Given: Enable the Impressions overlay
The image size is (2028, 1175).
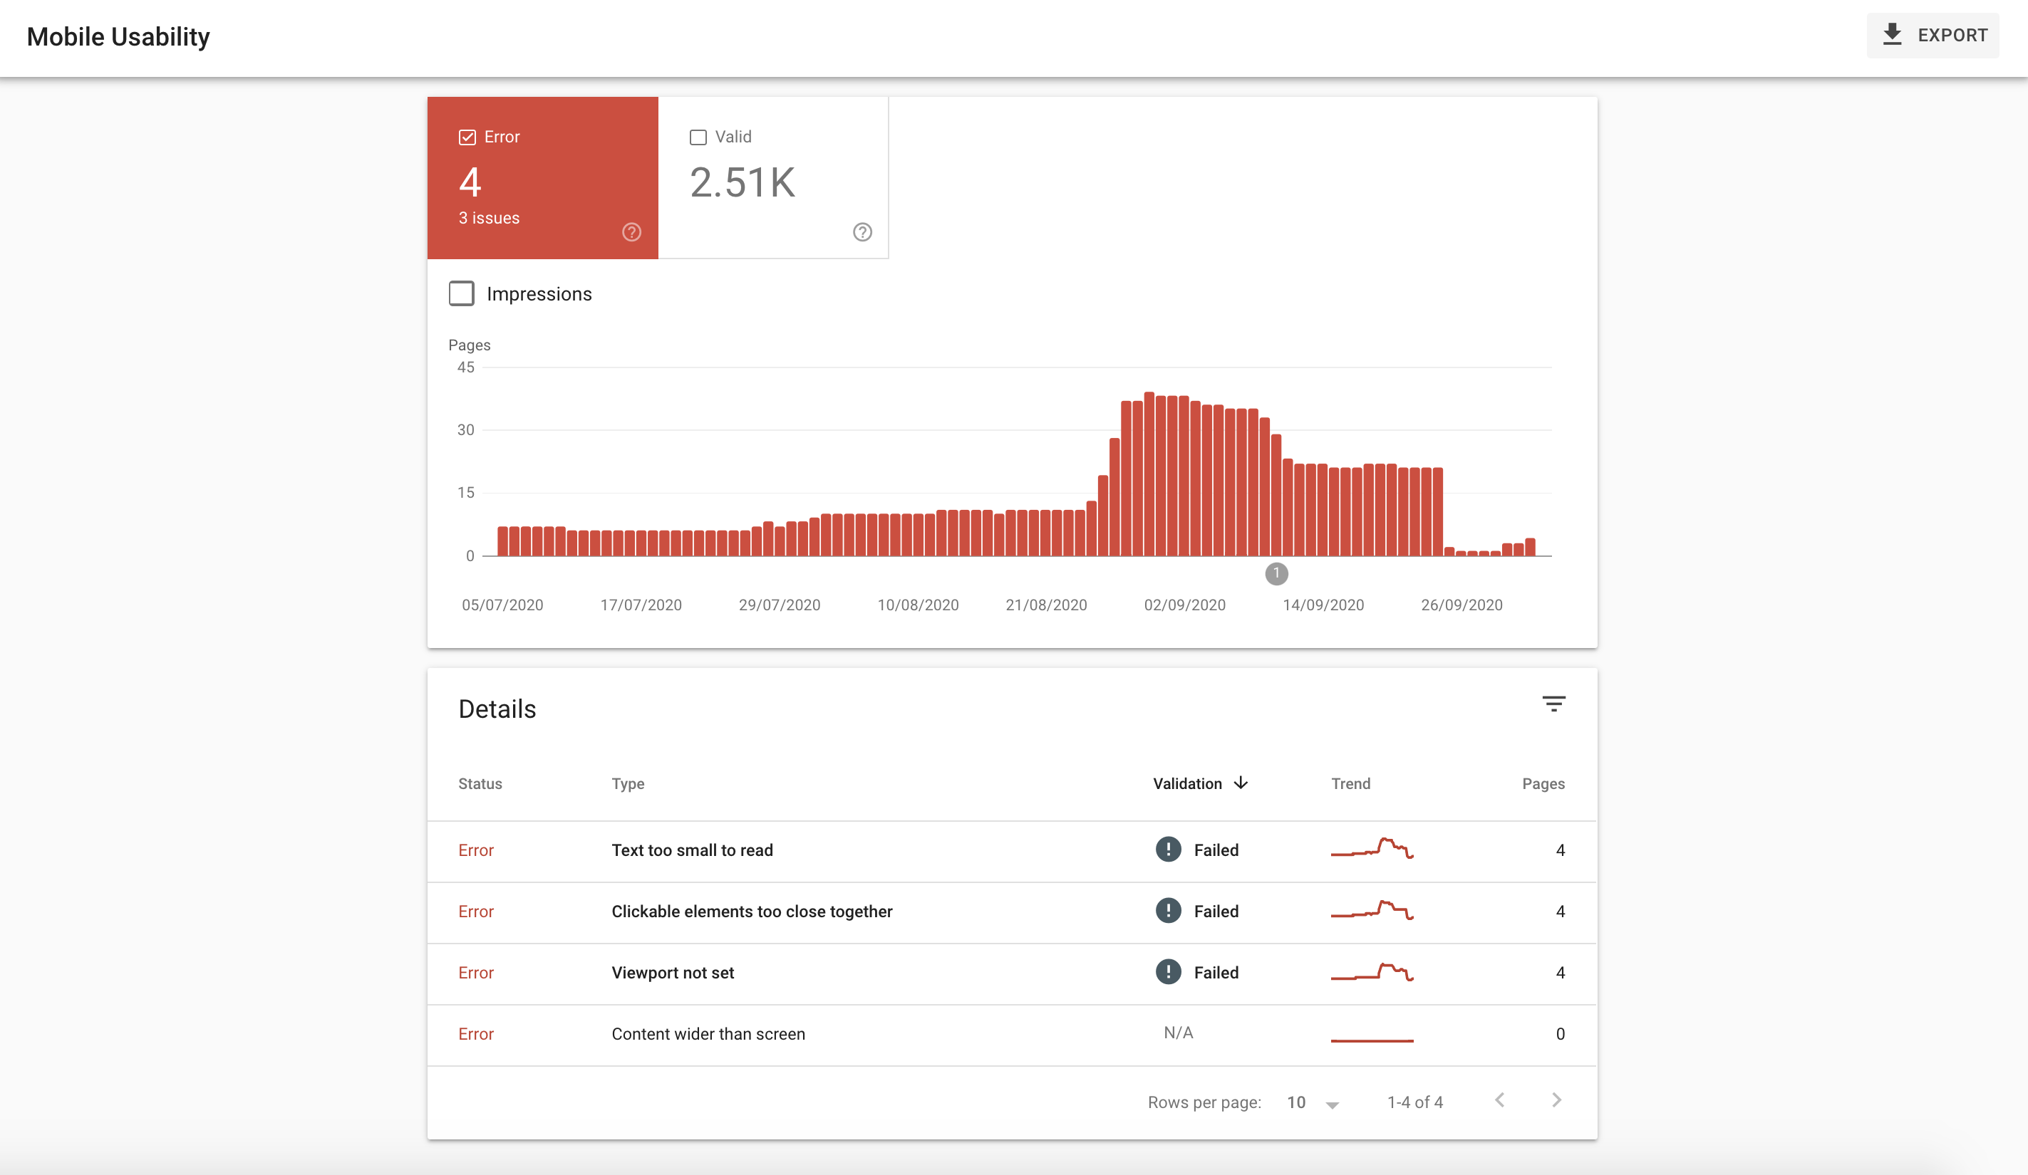Looking at the screenshot, I should 461,293.
